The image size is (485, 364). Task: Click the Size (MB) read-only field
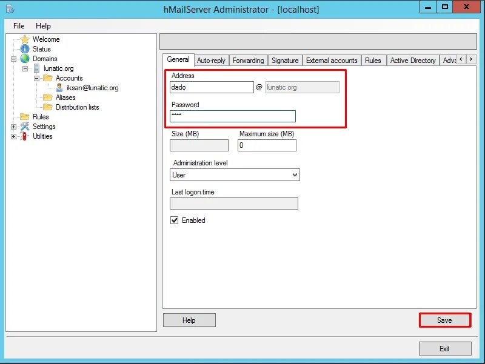(x=199, y=145)
